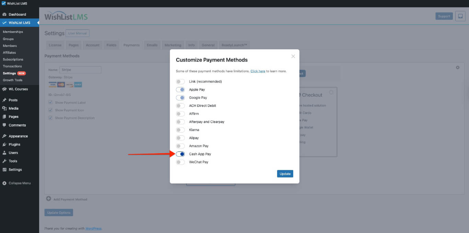Toggle off Cash App Pay
The image size is (469, 233).
tap(180, 154)
